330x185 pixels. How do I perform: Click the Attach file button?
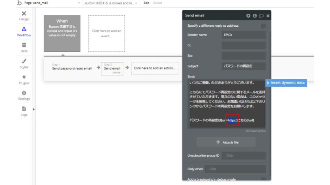[226, 142]
